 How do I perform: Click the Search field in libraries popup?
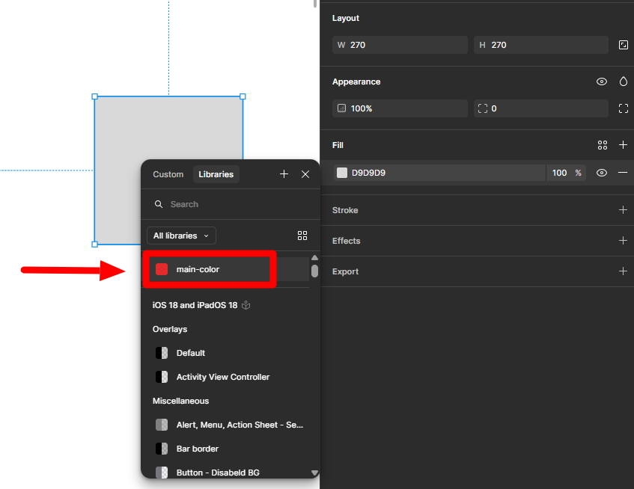click(x=231, y=204)
